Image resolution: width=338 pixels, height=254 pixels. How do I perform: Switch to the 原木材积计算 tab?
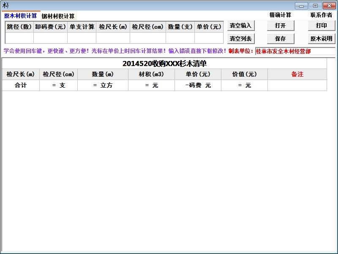[x=20, y=16]
